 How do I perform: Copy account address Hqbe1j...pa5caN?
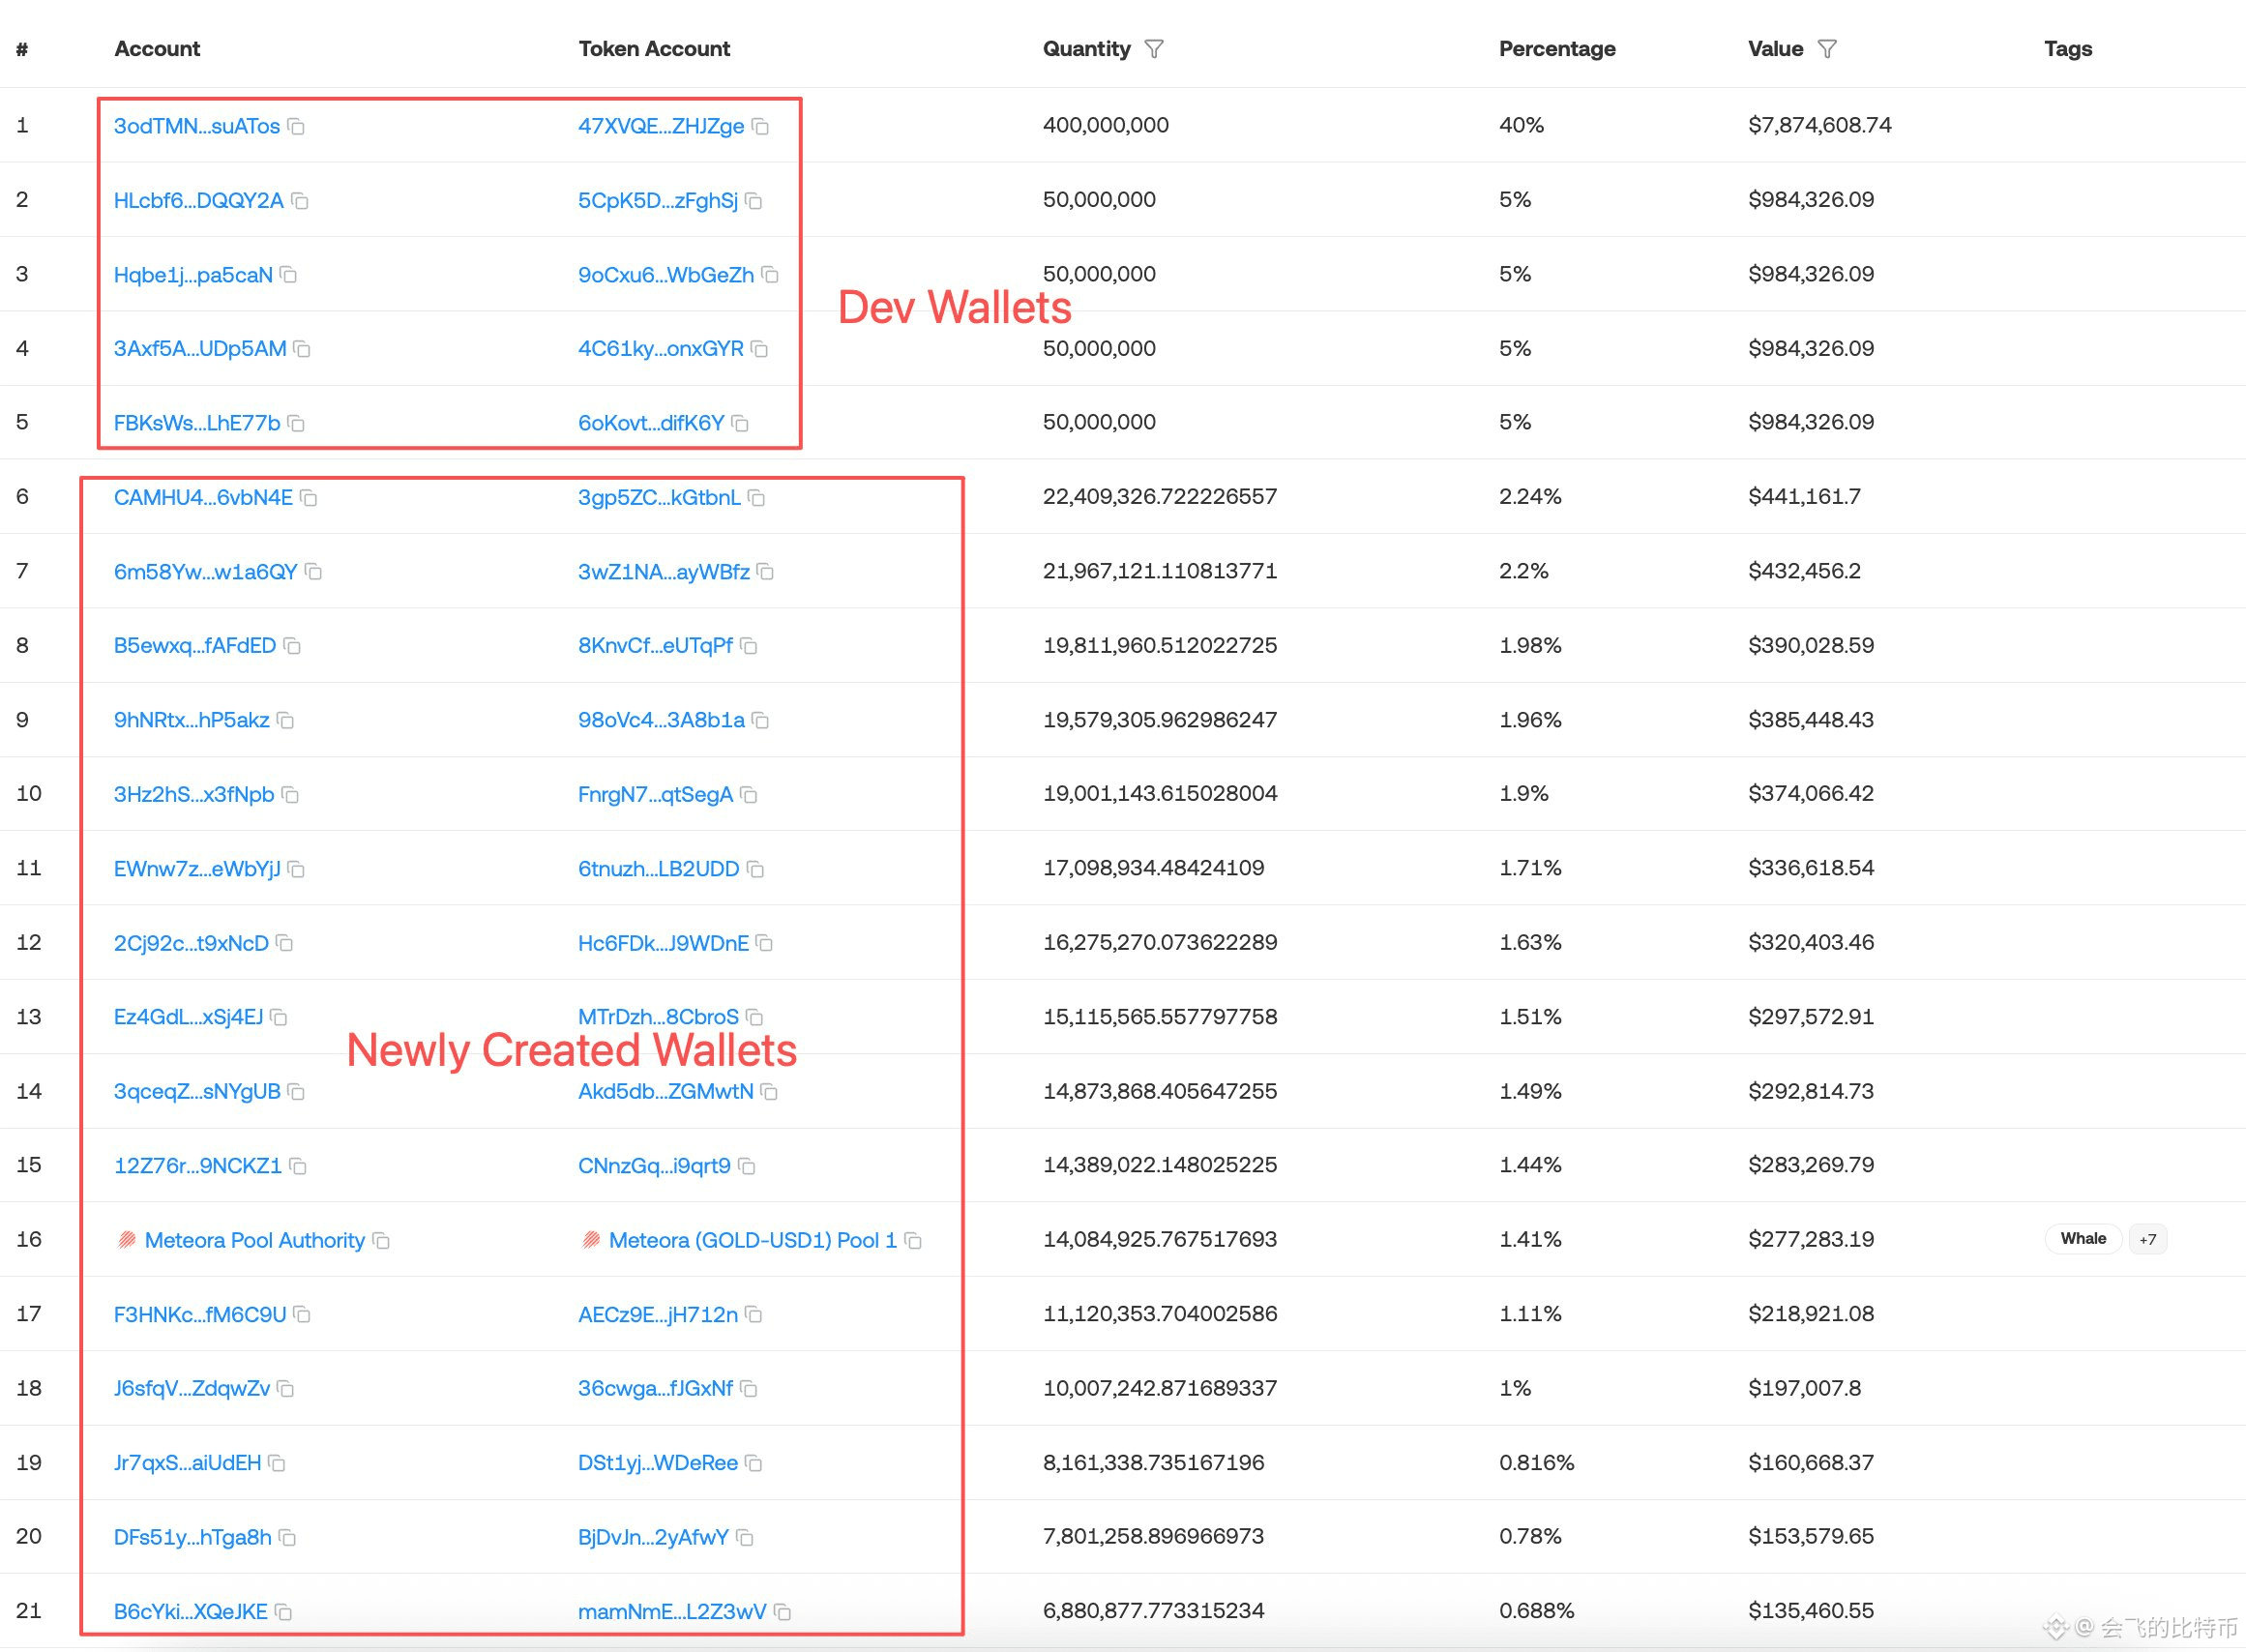289,275
